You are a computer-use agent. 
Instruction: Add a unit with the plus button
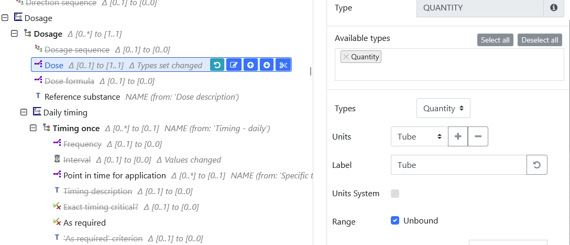(x=458, y=136)
